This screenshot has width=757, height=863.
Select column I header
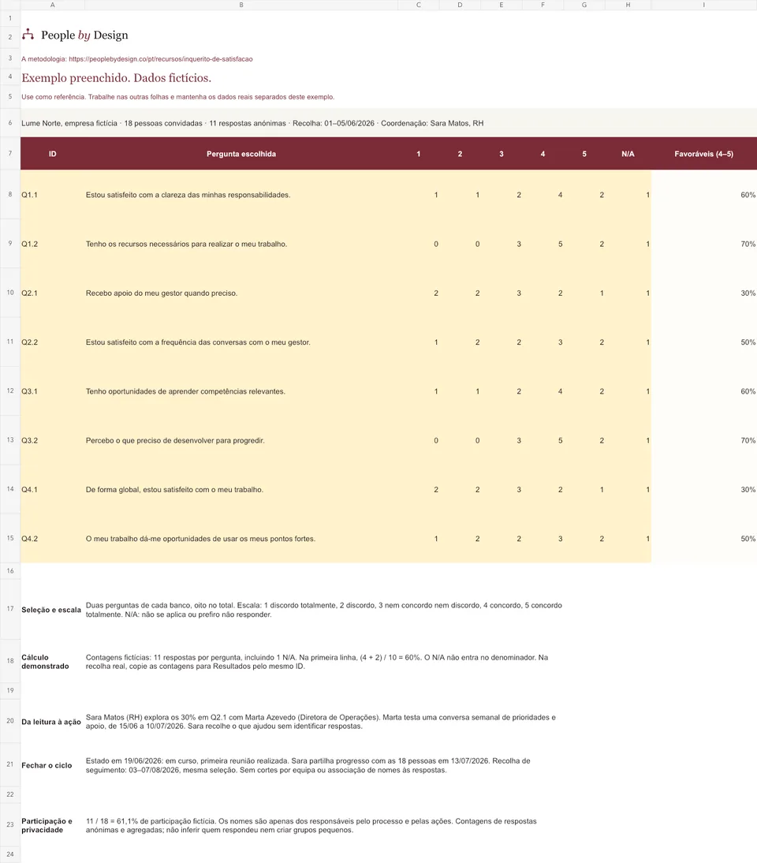tap(703, 5)
